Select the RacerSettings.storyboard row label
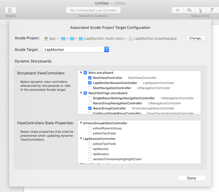 [x=108, y=93]
